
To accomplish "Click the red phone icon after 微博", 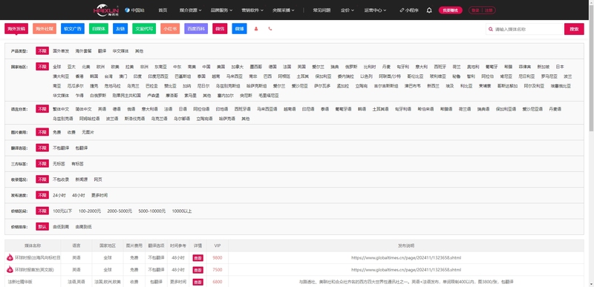I will [x=270, y=29].
